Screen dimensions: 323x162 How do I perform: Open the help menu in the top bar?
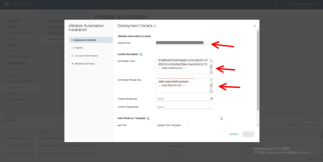[x=276, y=4]
